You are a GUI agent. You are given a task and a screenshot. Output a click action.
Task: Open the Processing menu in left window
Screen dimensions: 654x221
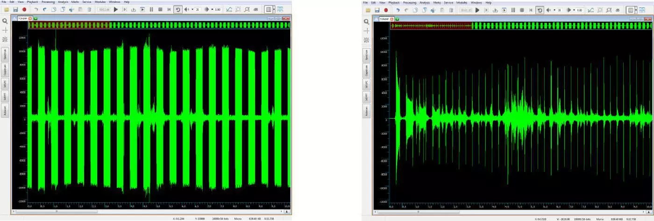(x=48, y=2)
